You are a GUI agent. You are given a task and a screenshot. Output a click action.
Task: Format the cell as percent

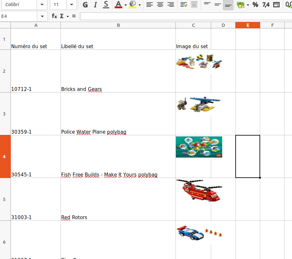tap(255, 5)
